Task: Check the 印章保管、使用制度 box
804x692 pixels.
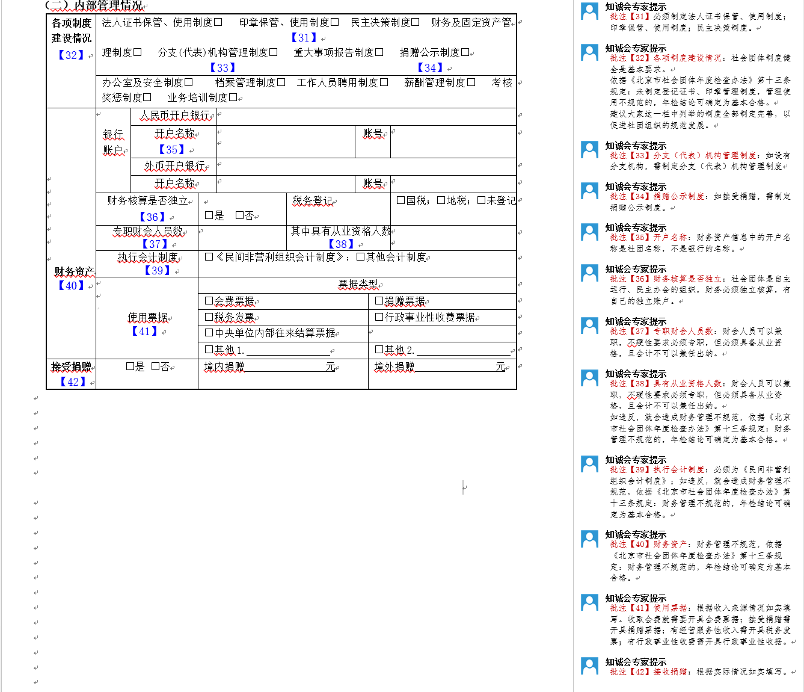Action: 334,22
